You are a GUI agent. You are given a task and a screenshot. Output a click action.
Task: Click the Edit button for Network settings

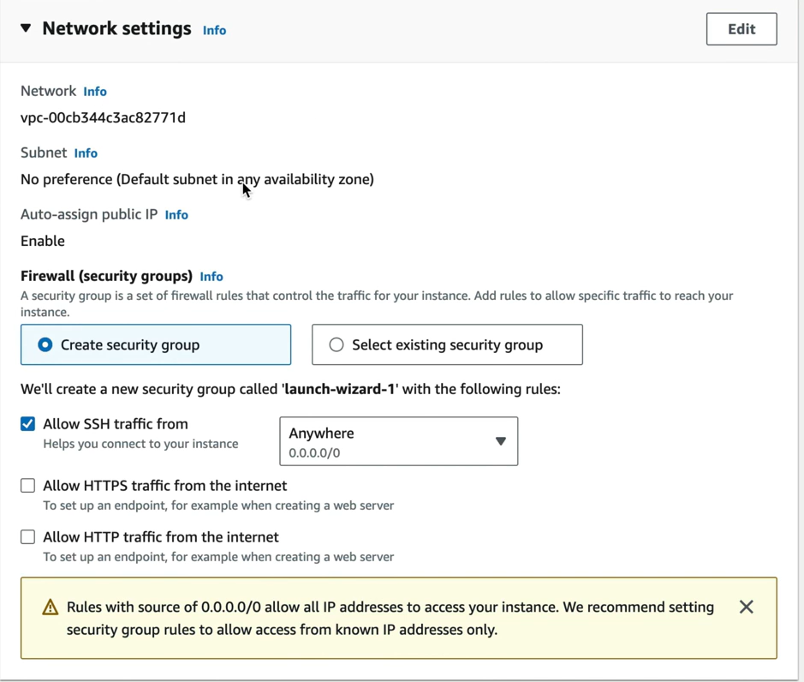(741, 29)
